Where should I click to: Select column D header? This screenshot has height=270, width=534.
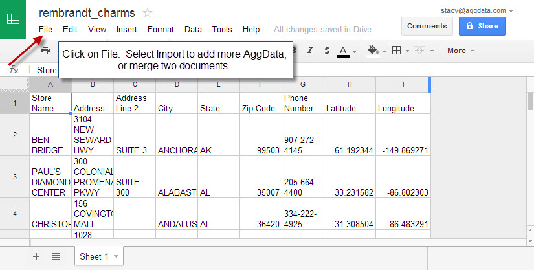coord(177,84)
